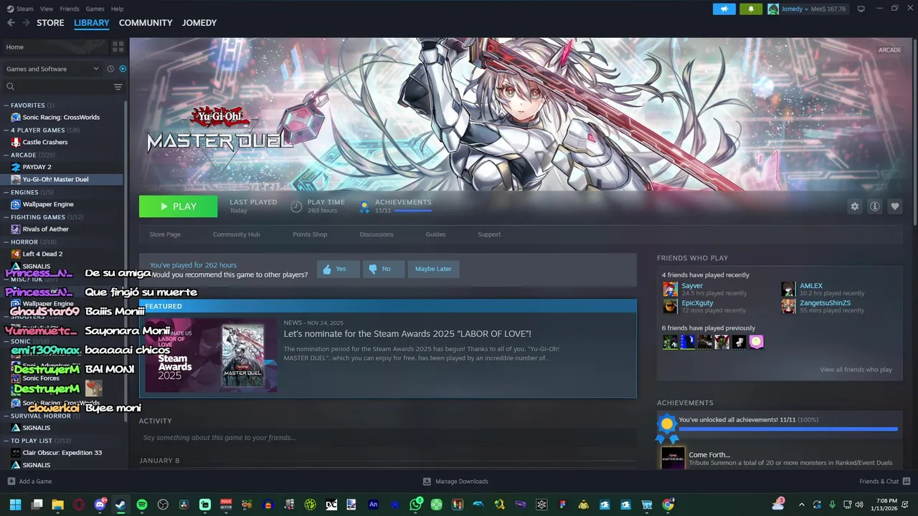Click the No recommendation button
Image resolution: width=918 pixels, height=516 pixels.
(x=384, y=269)
